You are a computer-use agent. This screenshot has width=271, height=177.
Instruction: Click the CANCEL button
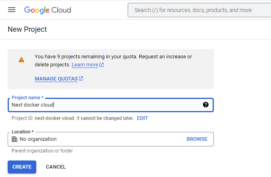(x=56, y=167)
